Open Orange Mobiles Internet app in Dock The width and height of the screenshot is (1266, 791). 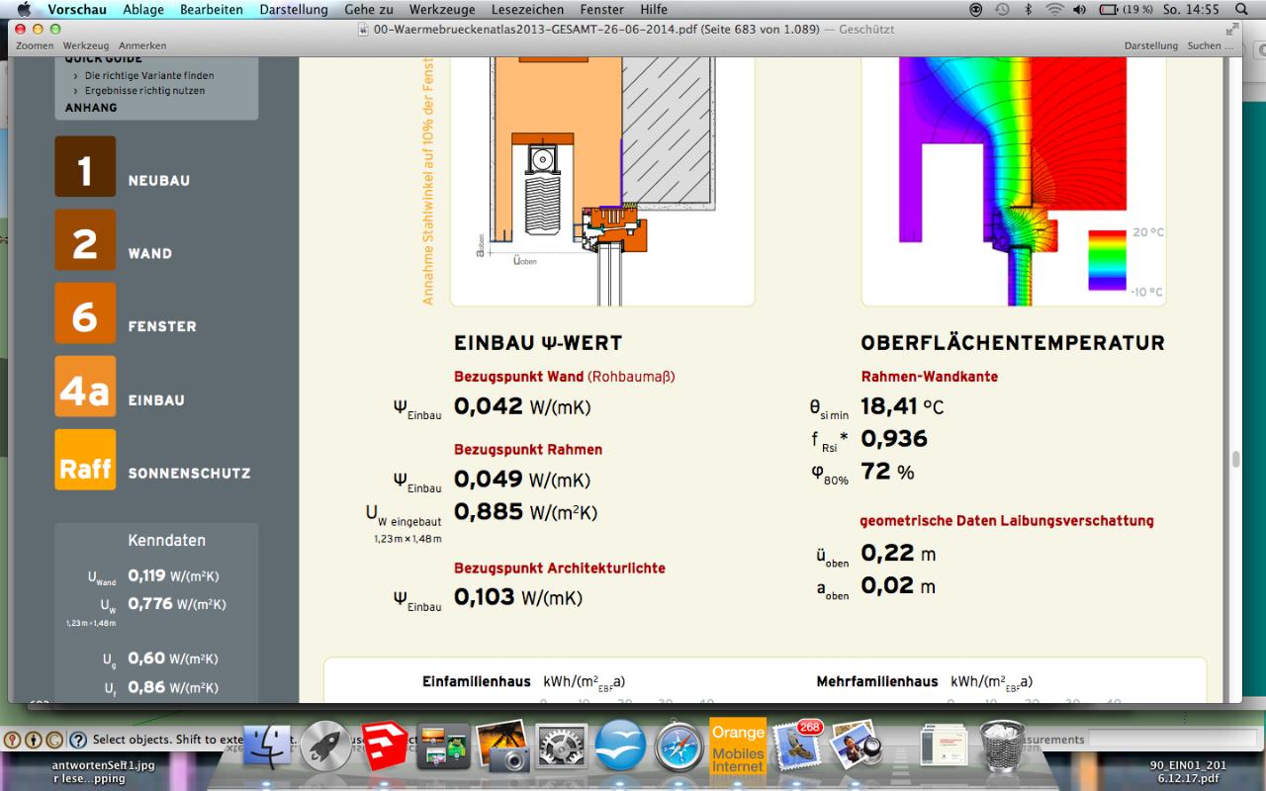pyautogui.click(x=738, y=746)
